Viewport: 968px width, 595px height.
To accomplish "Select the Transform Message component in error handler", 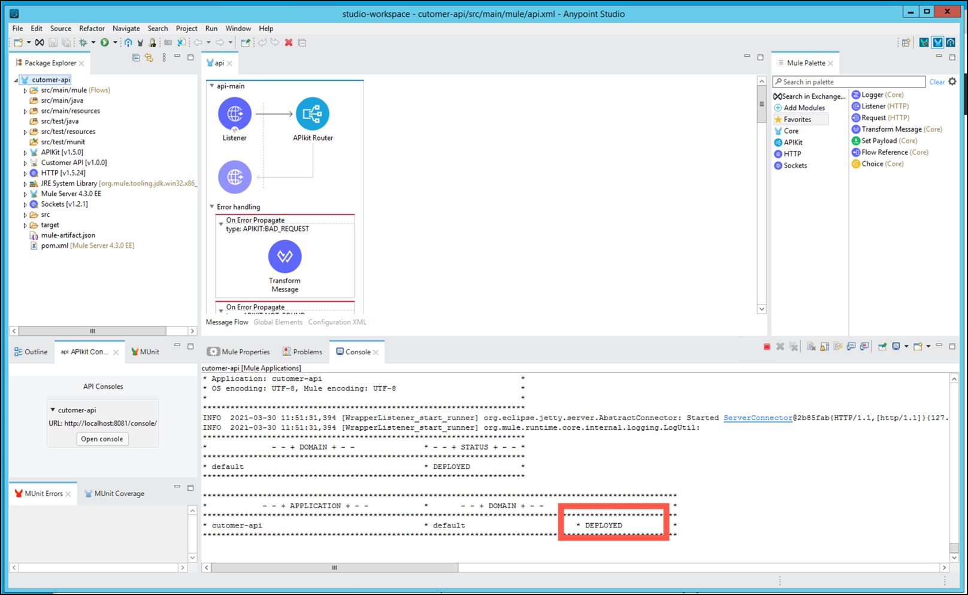I will point(285,256).
